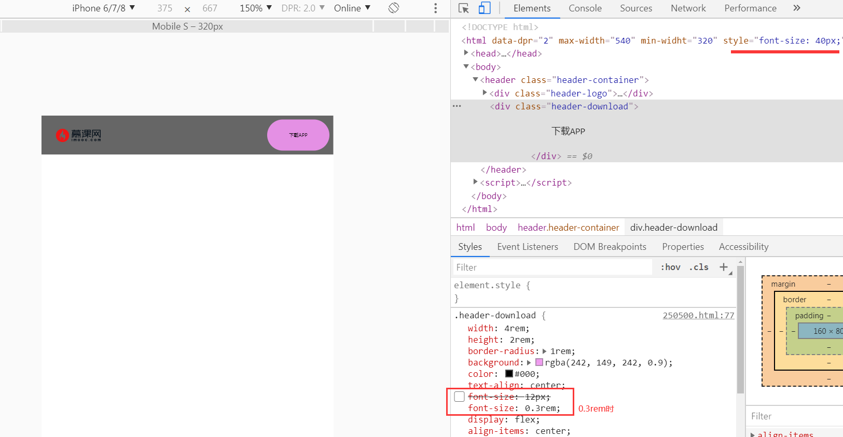The height and width of the screenshot is (437, 843).
Task: Open the Properties sub-tab
Action: click(683, 247)
